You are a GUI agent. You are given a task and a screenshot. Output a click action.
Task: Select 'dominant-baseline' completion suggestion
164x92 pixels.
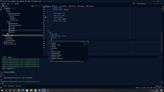(x=69, y=59)
